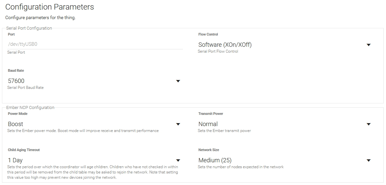This screenshot has width=386, height=185.
Task: Click the Transmit Power dropdown arrow
Action: click(x=369, y=124)
